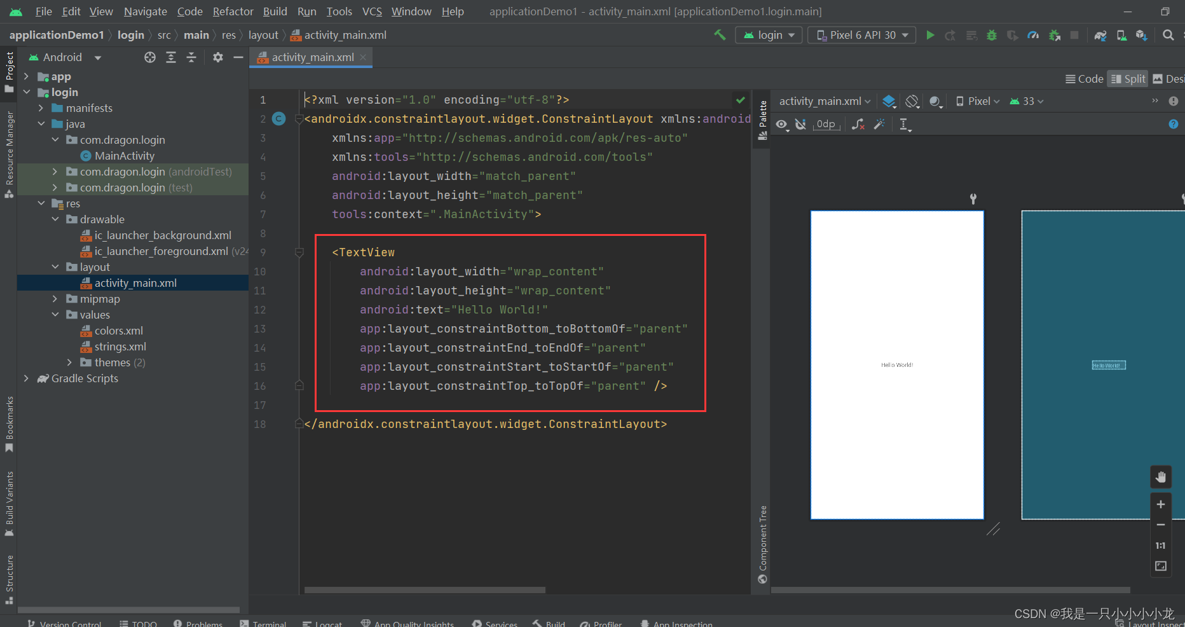Viewport: 1185px width, 627px height.
Task: Open the Android project view dropdown
Action: [65, 57]
